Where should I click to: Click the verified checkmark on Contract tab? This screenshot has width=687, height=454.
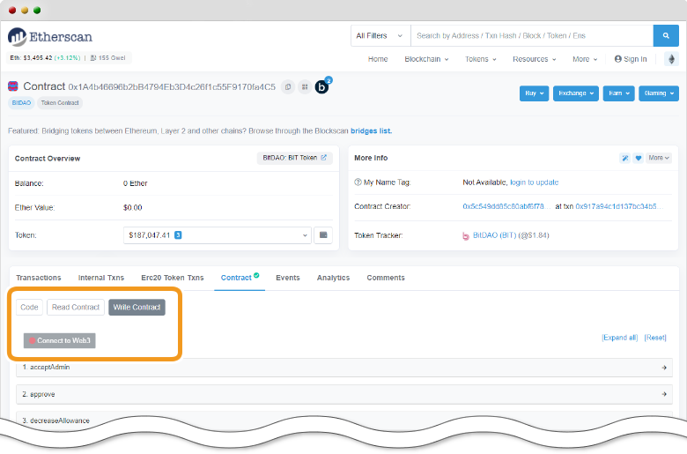tap(256, 275)
